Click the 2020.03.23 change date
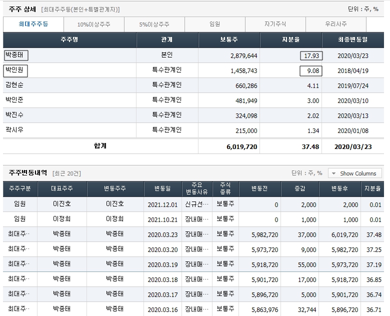Image resolution: width=390 pixels, height=316 pixels. (162, 235)
